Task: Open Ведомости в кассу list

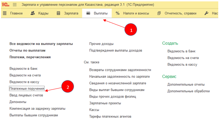Action: (24, 82)
